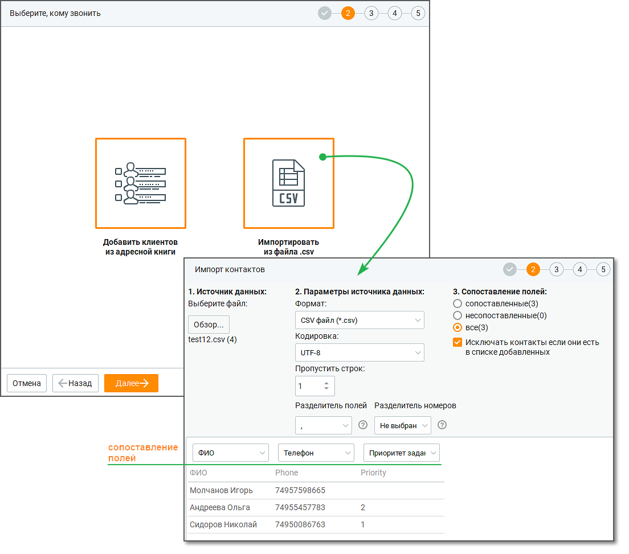Select step 2 in back wizard window
The height and width of the screenshot is (554, 629).
click(x=348, y=13)
